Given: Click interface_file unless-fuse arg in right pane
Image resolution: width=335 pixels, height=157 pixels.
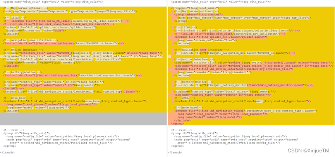Looking at the screenshot, I should pos(254,62).
